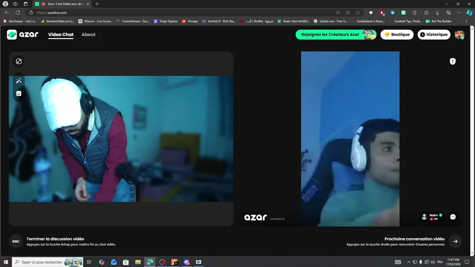
Task: Open Task View in the taskbar
Action: [x=89, y=262]
